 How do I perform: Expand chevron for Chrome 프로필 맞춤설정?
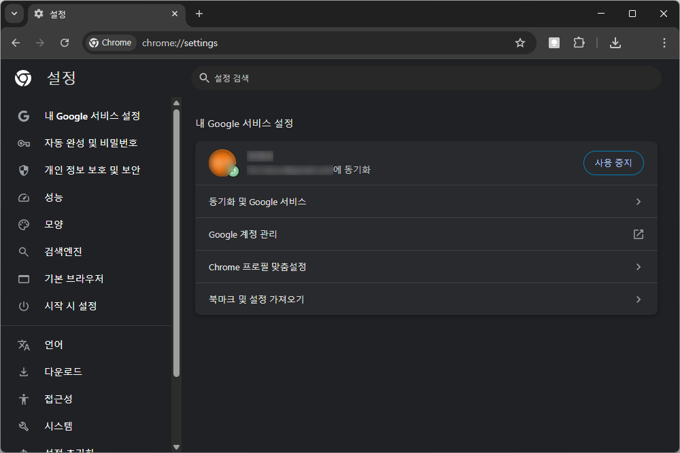(639, 267)
